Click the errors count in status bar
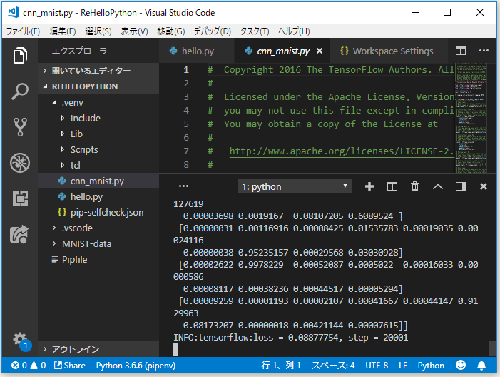This screenshot has height=377, width=500. pyautogui.click(x=19, y=366)
